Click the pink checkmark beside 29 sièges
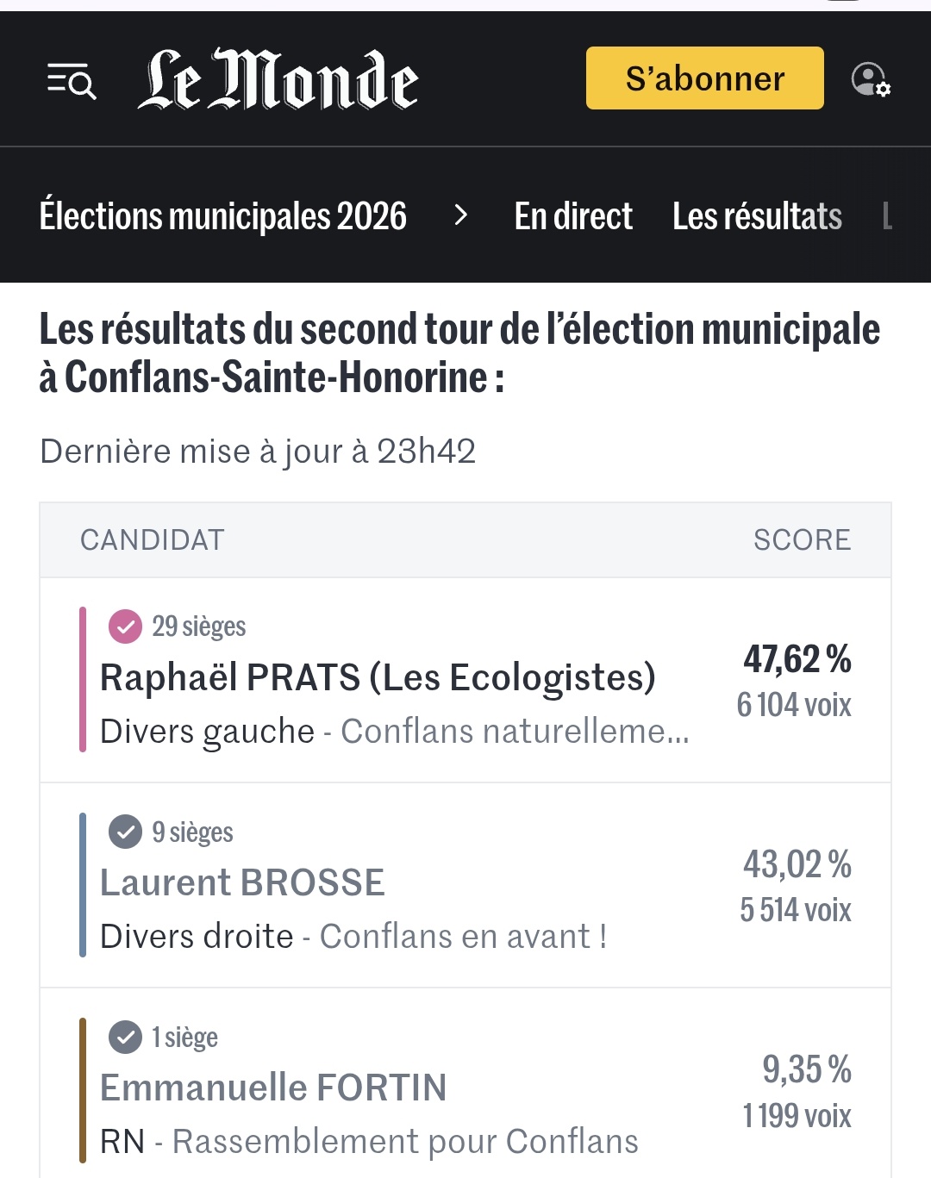 [x=125, y=626]
